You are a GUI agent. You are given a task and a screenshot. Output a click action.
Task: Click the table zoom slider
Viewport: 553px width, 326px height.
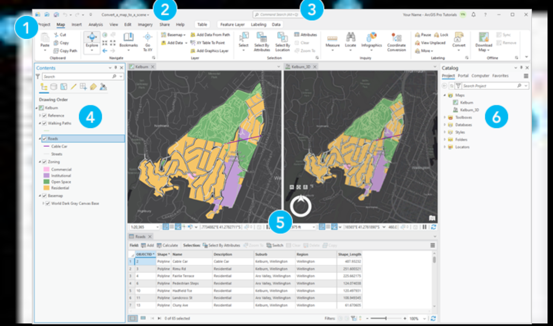point(386,319)
